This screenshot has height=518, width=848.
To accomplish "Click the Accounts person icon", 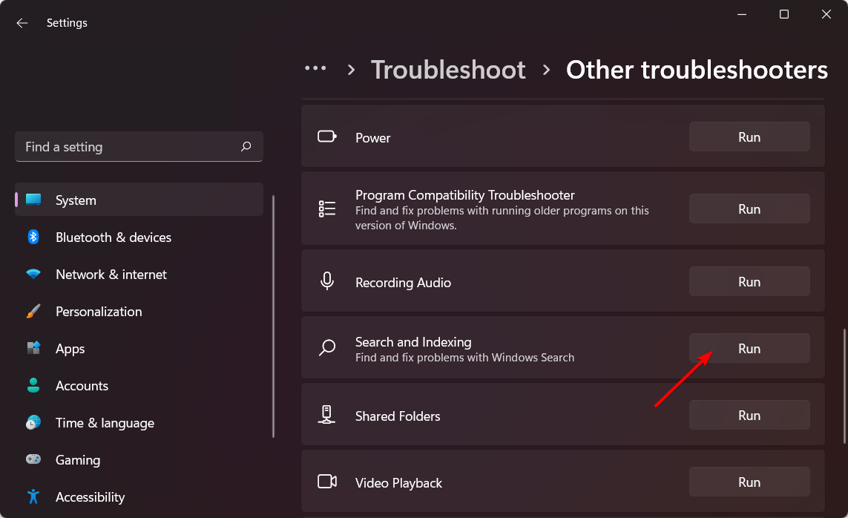I will coord(33,385).
